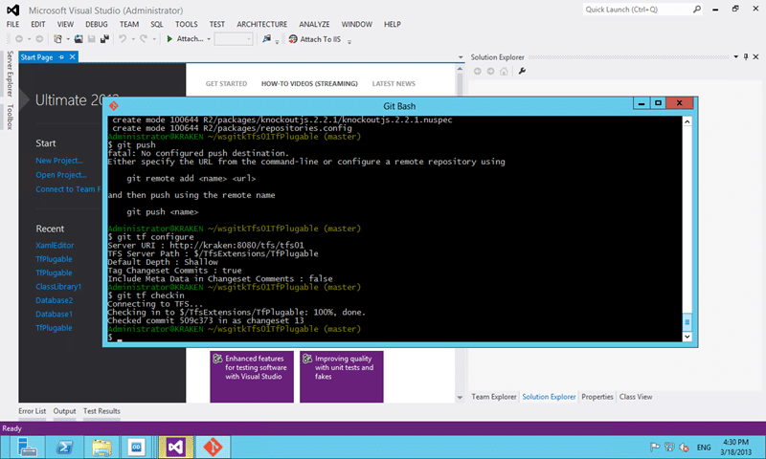Click the Action Center flag tray icon
This screenshot has height=459, width=766.
pyautogui.click(x=655, y=447)
